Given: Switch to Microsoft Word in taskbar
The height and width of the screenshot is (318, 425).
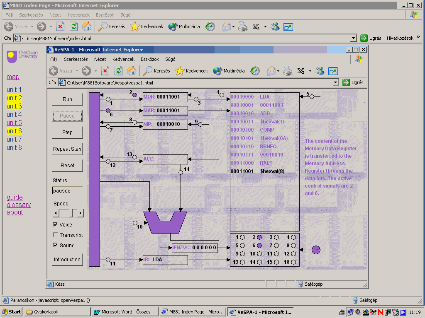Looking at the screenshot, I should (125, 312).
